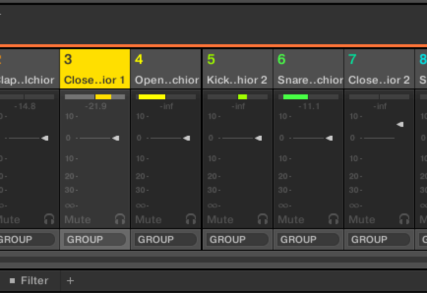Open GROUP output dropdown on channel 5
427x293 pixels.
(x=238, y=239)
